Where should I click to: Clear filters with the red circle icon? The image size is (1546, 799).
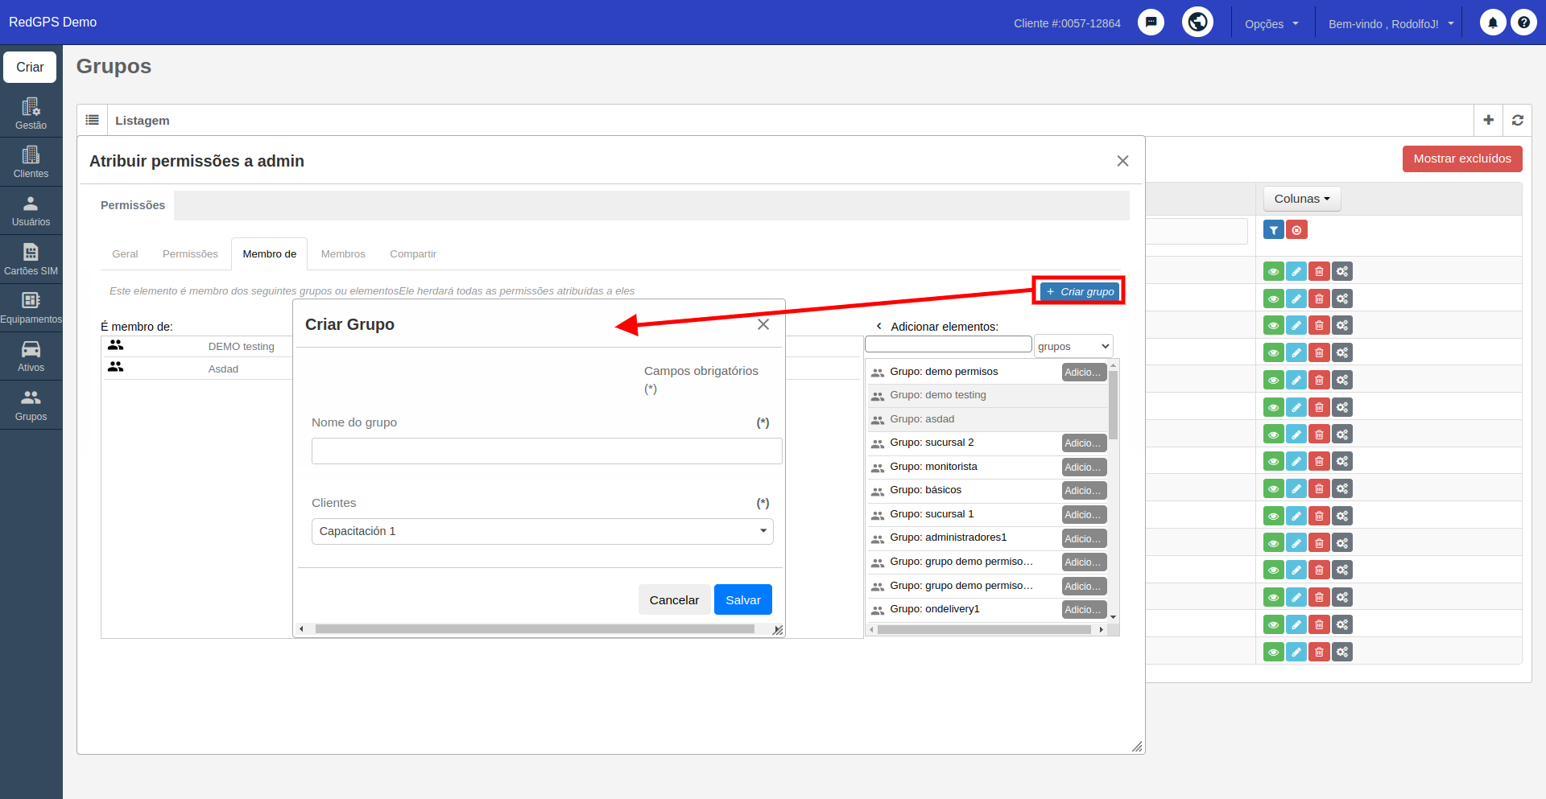click(x=1296, y=230)
